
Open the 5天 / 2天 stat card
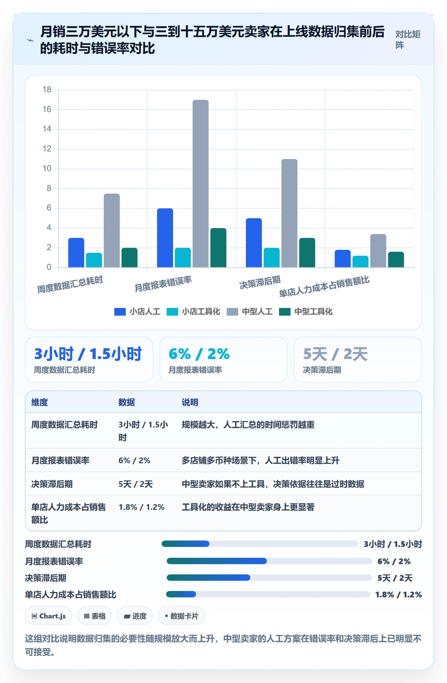(358, 360)
